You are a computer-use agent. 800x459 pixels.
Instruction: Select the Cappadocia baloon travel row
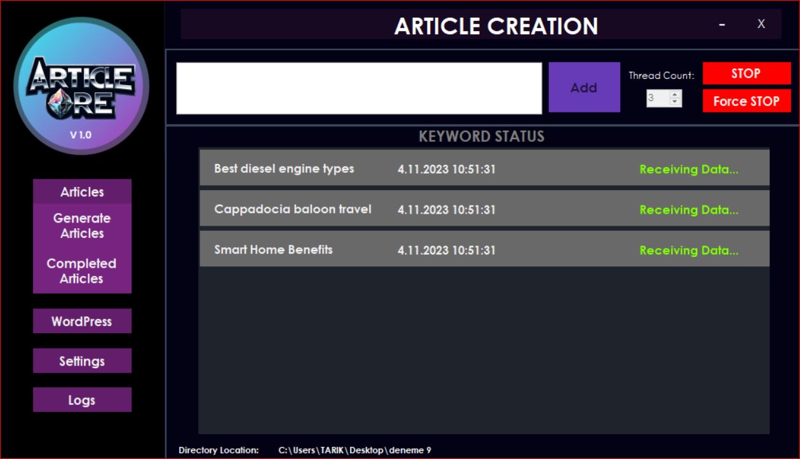pyautogui.click(x=484, y=209)
